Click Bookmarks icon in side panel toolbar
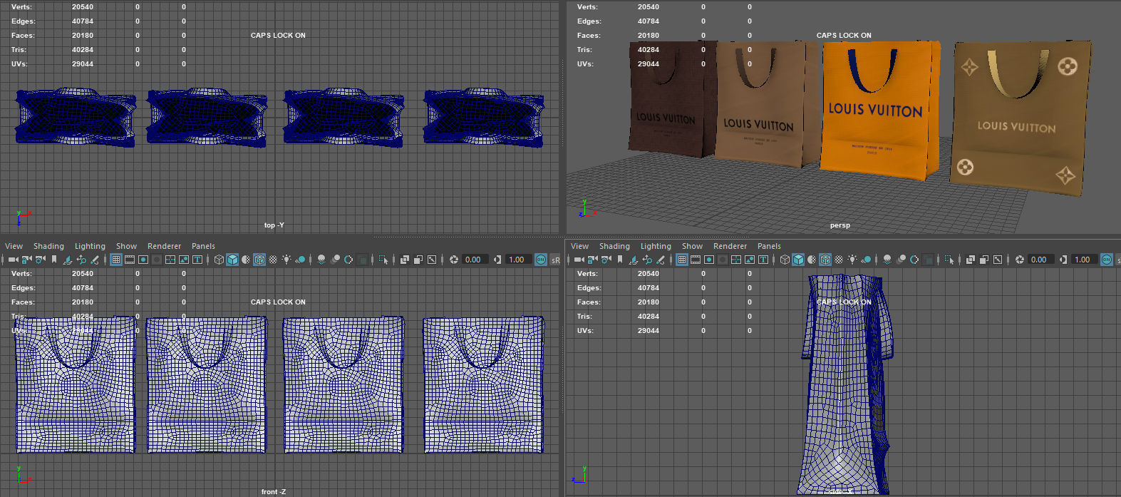 pyautogui.click(x=620, y=260)
